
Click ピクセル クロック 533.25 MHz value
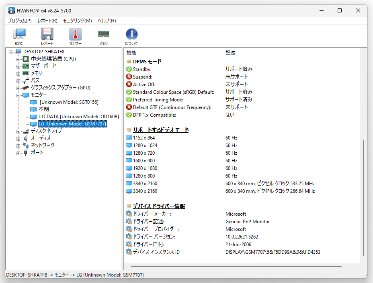tap(286, 183)
